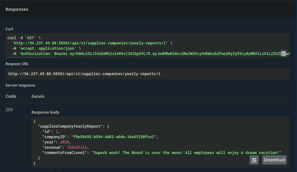
Task: Click the endpoint URL in curl command
Action: pos(90,43)
